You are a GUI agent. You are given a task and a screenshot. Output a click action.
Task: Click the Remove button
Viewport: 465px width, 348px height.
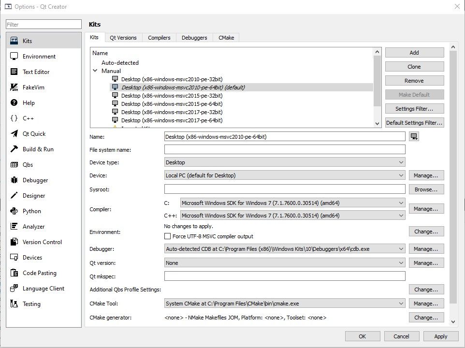[414, 81]
